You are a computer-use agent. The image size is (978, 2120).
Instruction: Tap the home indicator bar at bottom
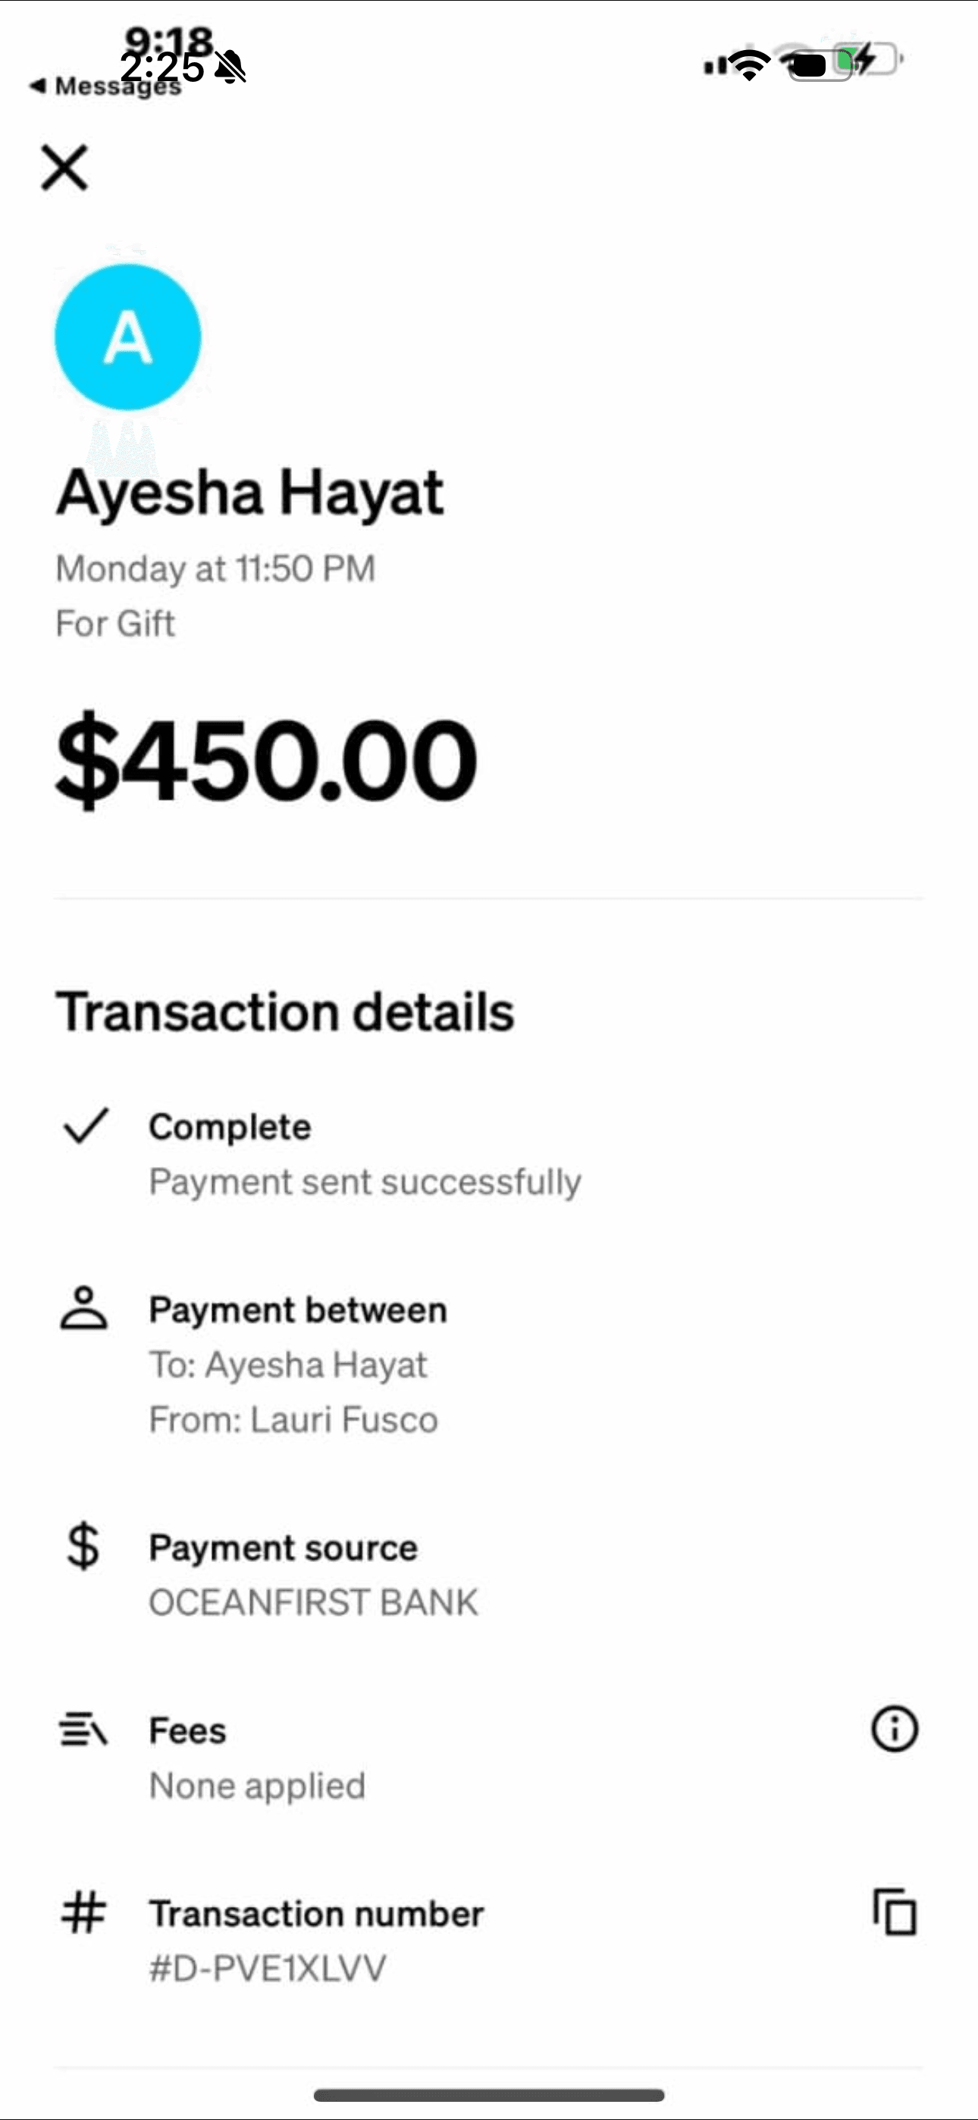coord(489,2094)
